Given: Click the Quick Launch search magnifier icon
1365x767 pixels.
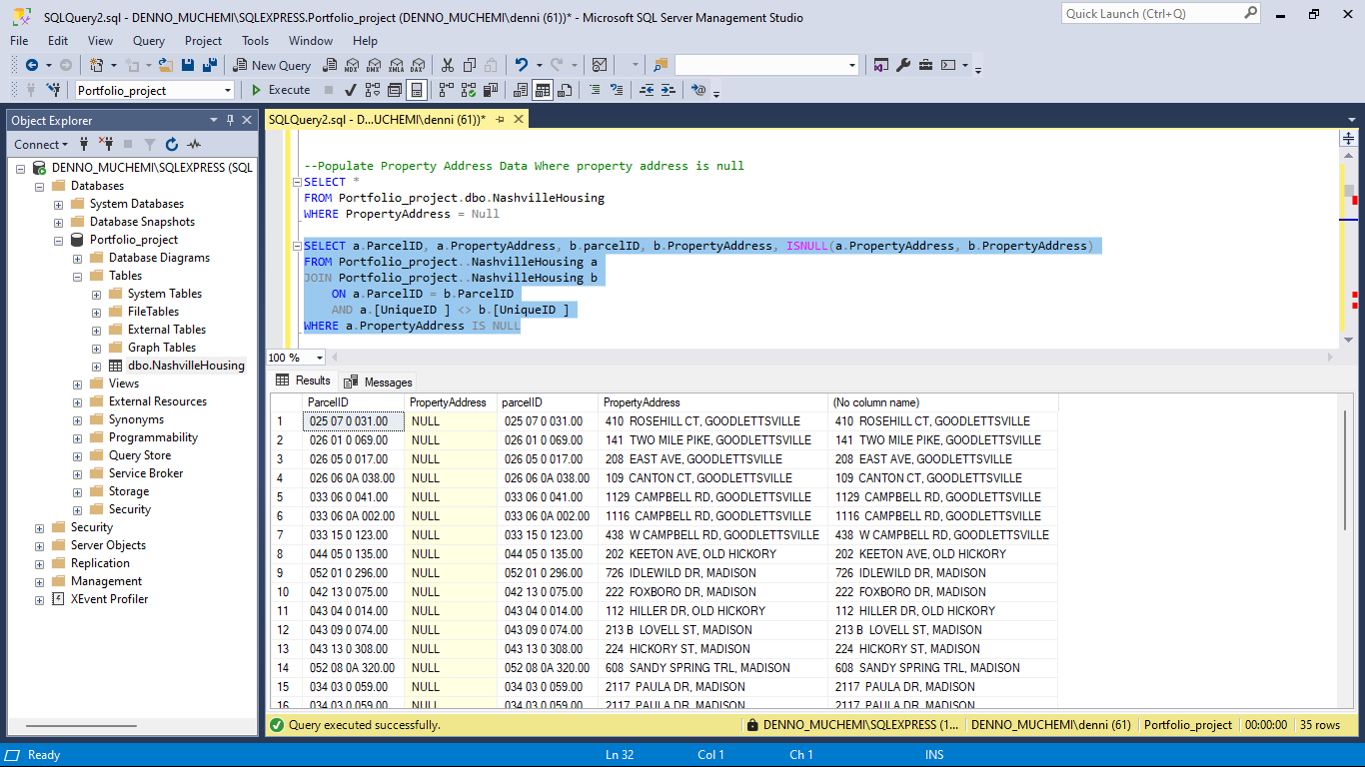Looking at the screenshot, I should pyautogui.click(x=1251, y=13).
